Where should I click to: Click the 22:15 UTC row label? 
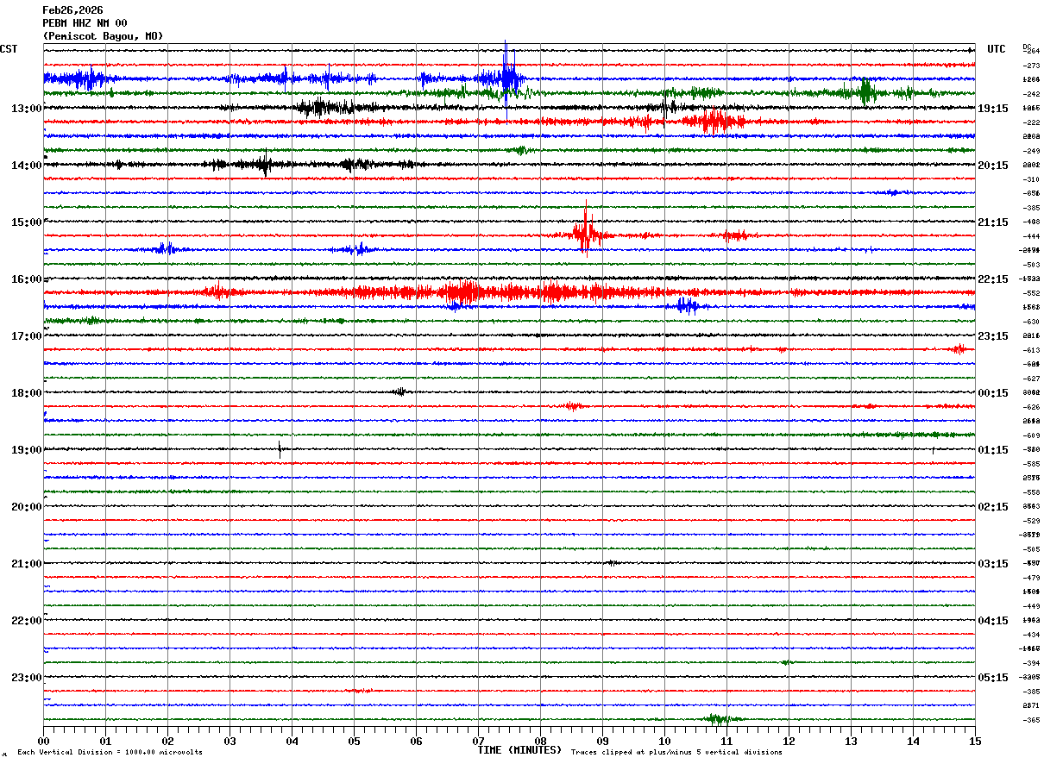[993, 279]
